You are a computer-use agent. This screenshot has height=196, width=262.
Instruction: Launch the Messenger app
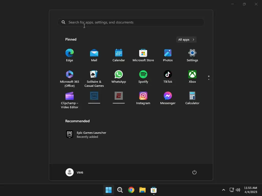[168, 98]
